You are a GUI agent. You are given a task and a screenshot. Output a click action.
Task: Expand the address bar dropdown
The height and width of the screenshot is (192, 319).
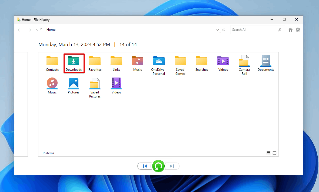[217, 30]
